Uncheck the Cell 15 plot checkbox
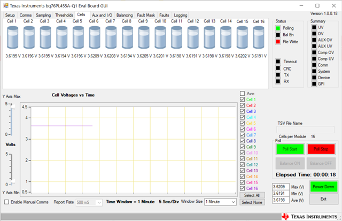The image size is (342, 221). tap(242, 182)
